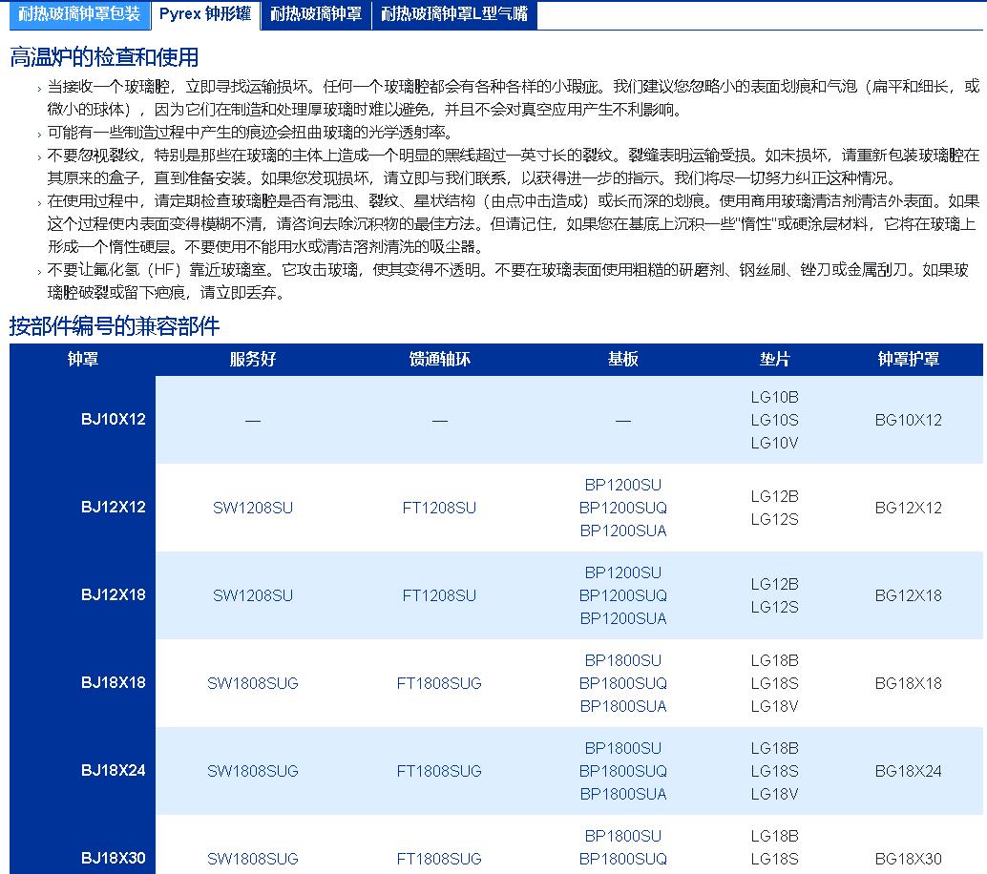Follow BP1800SUQ link in BJ18X18 row
The height and width of the screenshot is (874, 987).
(623, 683)
